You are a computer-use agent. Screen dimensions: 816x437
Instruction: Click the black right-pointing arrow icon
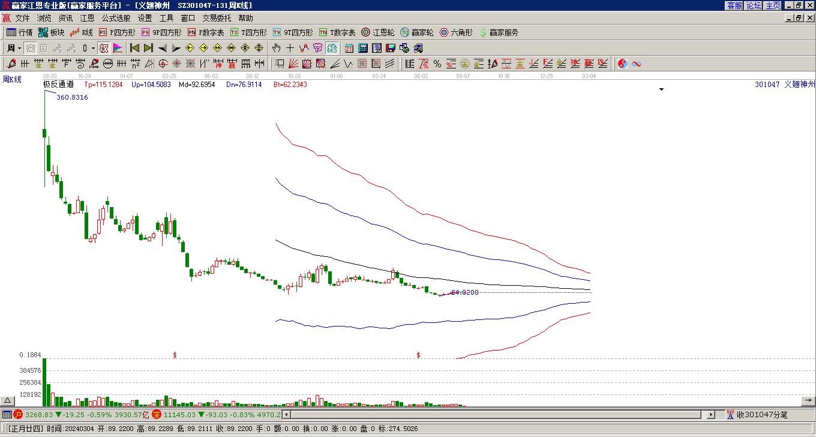[x=176, y=48]
